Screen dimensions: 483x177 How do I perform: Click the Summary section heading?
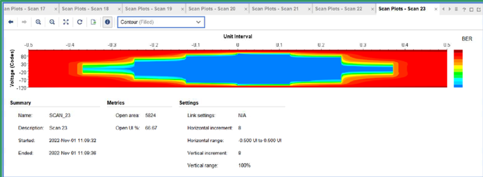tap(20, 103)
